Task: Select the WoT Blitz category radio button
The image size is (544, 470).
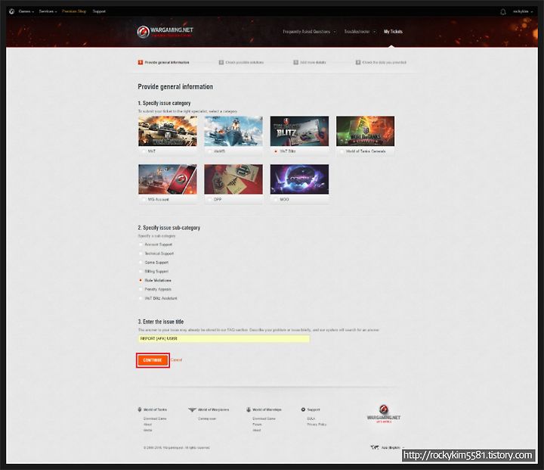Action: [x=276, y=151]
